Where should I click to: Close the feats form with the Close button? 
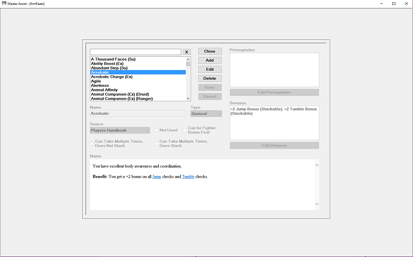pos(210,51)
